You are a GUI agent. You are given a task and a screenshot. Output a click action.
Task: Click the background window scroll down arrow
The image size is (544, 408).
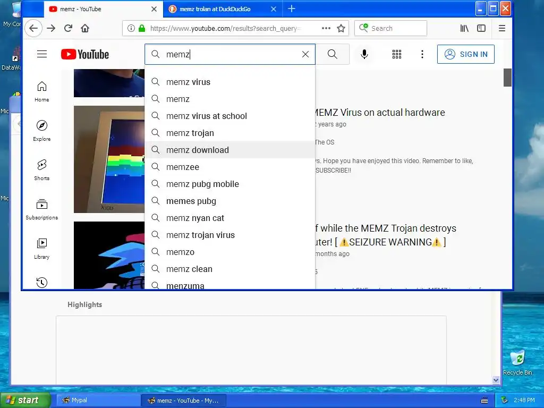coord(496,380)
